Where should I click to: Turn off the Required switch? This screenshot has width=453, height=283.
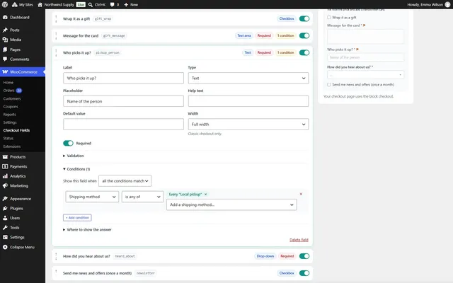pos(68,143)
